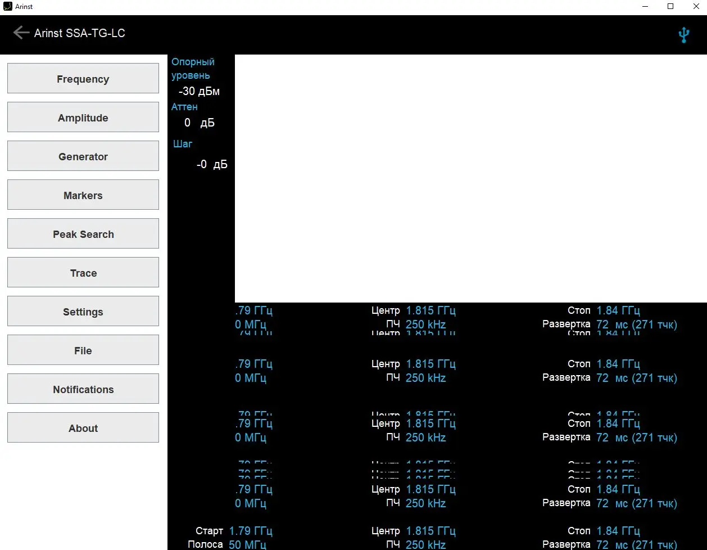Screen dimensions: 707x550
Task: Open the File menu
Action: click(83, 350)
